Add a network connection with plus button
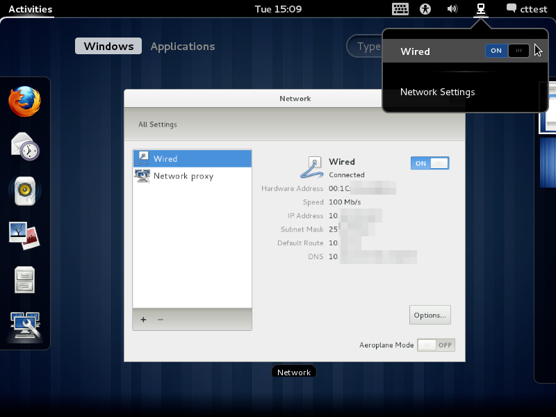The height and width of the screenshot is (417, 556). click(x=143, y=320)
